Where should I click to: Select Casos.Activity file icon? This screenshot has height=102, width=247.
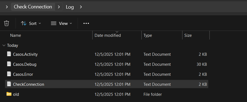click(9, 54)
